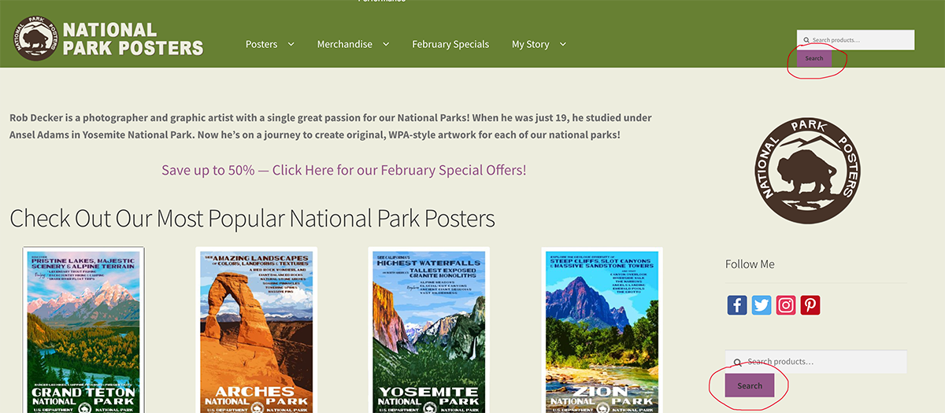Viewport: 945px width, 413px height.
Task: Open the Facebook social icon
Action: pos(737,305)
